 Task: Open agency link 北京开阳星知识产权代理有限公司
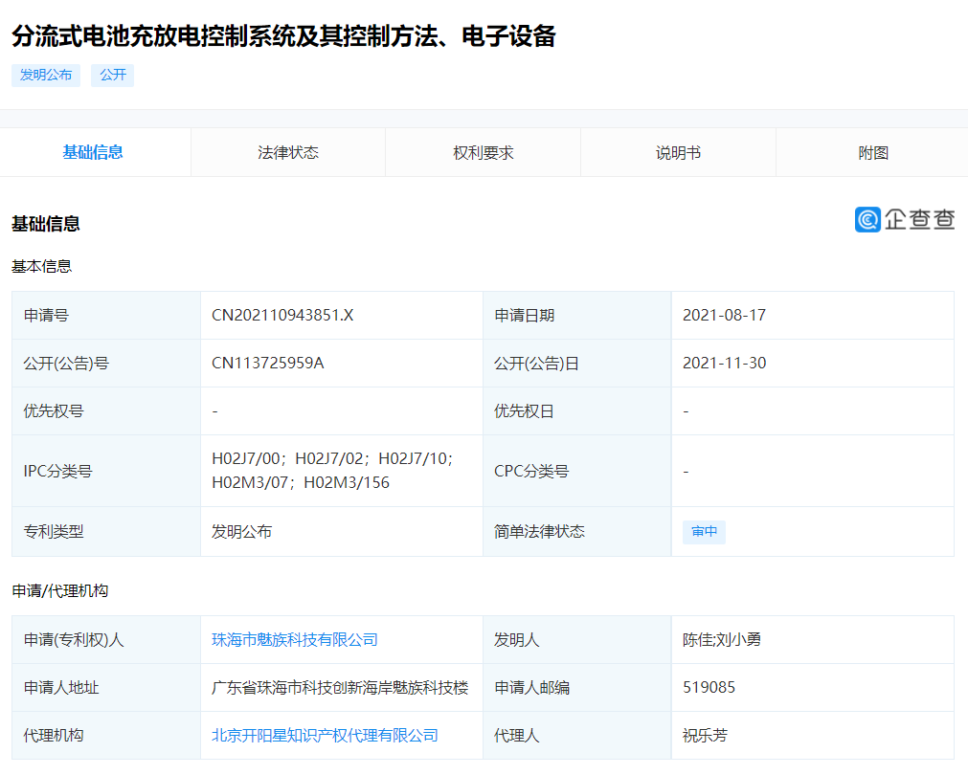click(325, 736)
